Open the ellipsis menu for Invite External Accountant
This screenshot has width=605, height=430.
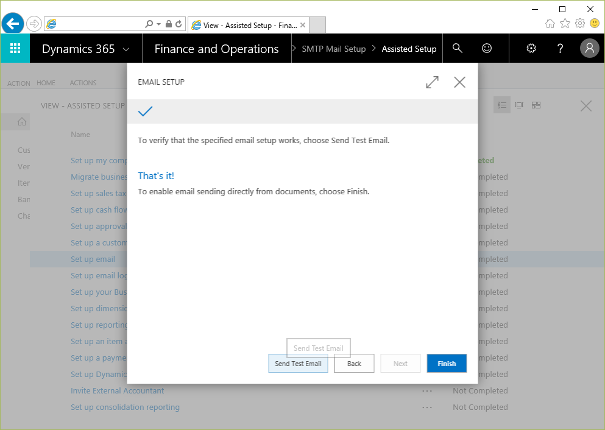427,391
